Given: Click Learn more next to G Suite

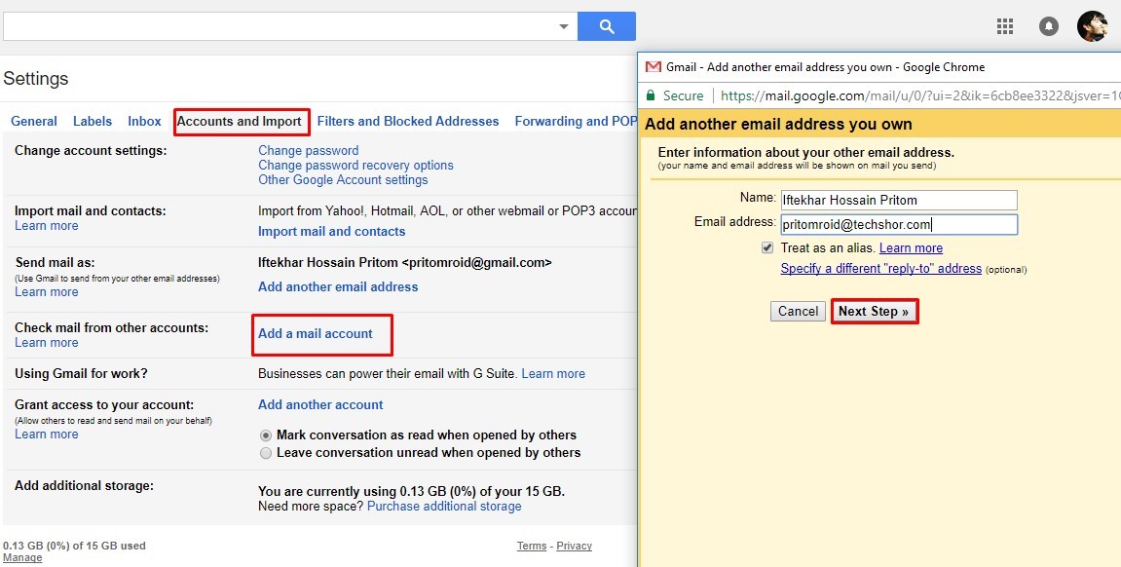Looking at the screenshot, I should (x=552, y=373).
